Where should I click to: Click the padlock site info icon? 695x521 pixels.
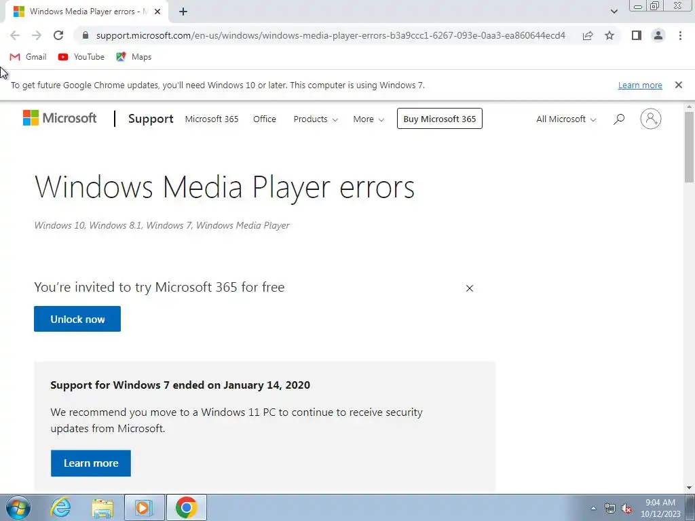click(x=86, y=35)
